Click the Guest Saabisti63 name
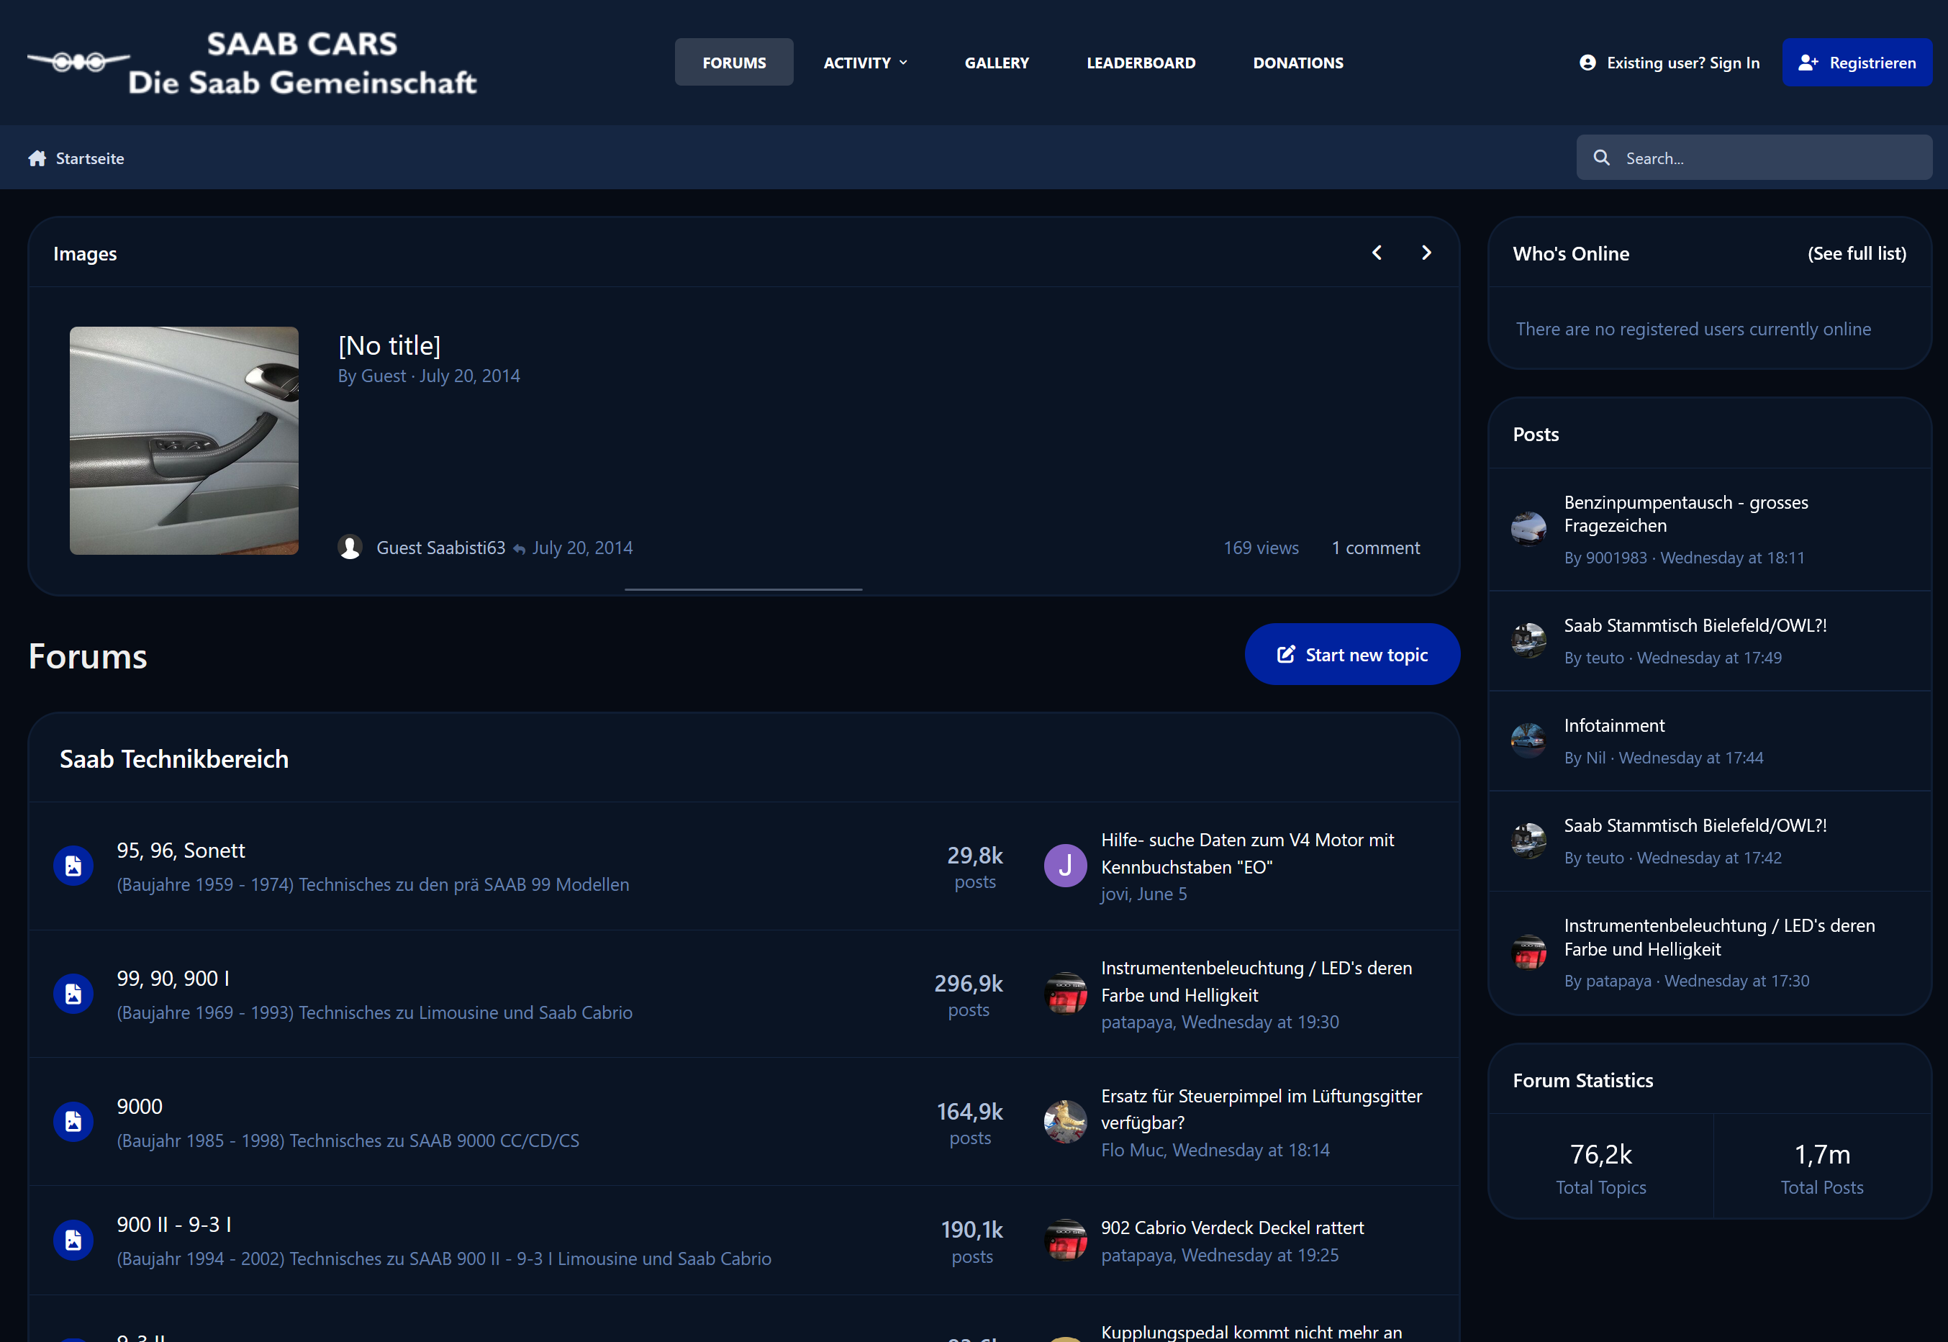 point(440,548)
